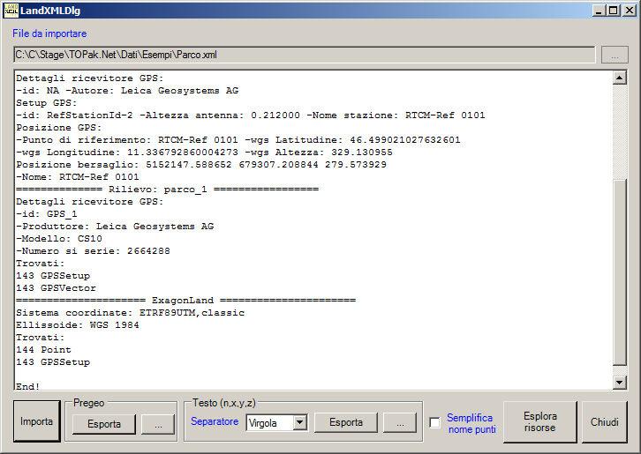Minimize the LandXMLDlg window
The height and width of the screenshot is (454, 641).
pyautogui.click(x=599, y=10)
